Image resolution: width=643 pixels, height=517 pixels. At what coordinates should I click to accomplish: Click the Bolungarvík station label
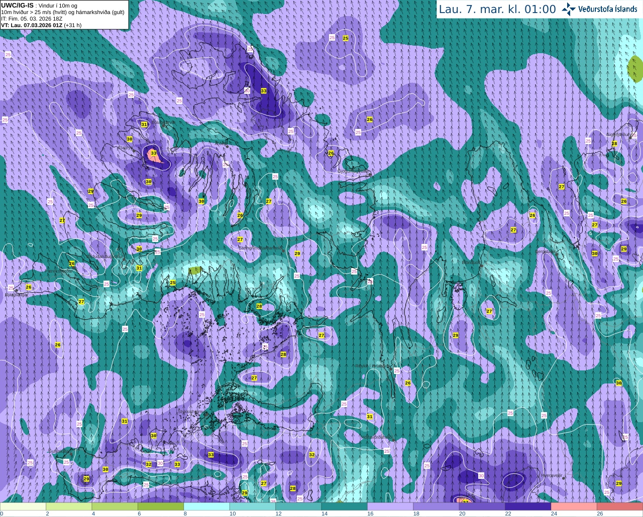coord(163,122)
